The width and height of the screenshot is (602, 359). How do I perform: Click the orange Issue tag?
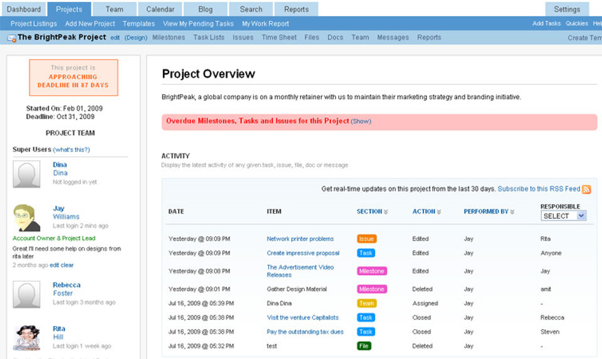(x=366, y=239)
